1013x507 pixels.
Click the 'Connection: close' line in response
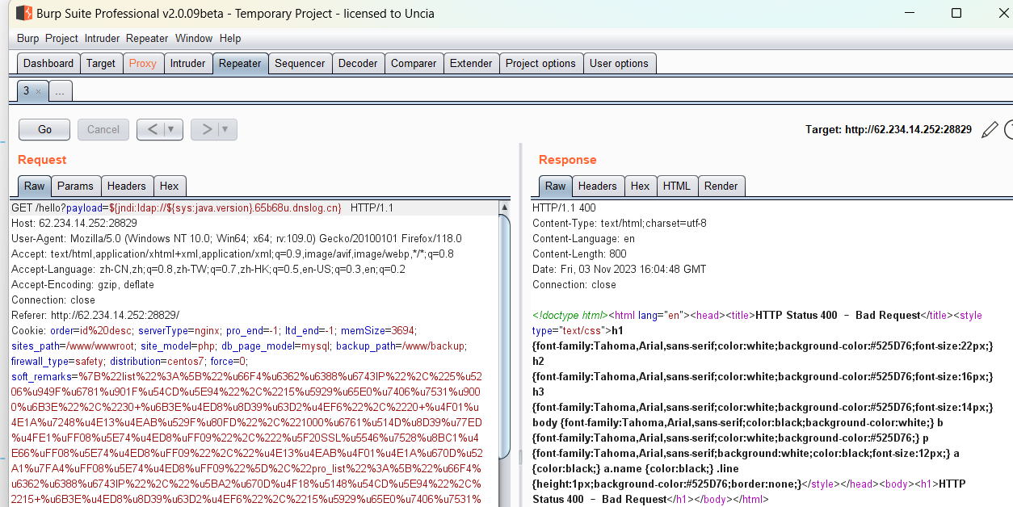click(x=574, y=284)
